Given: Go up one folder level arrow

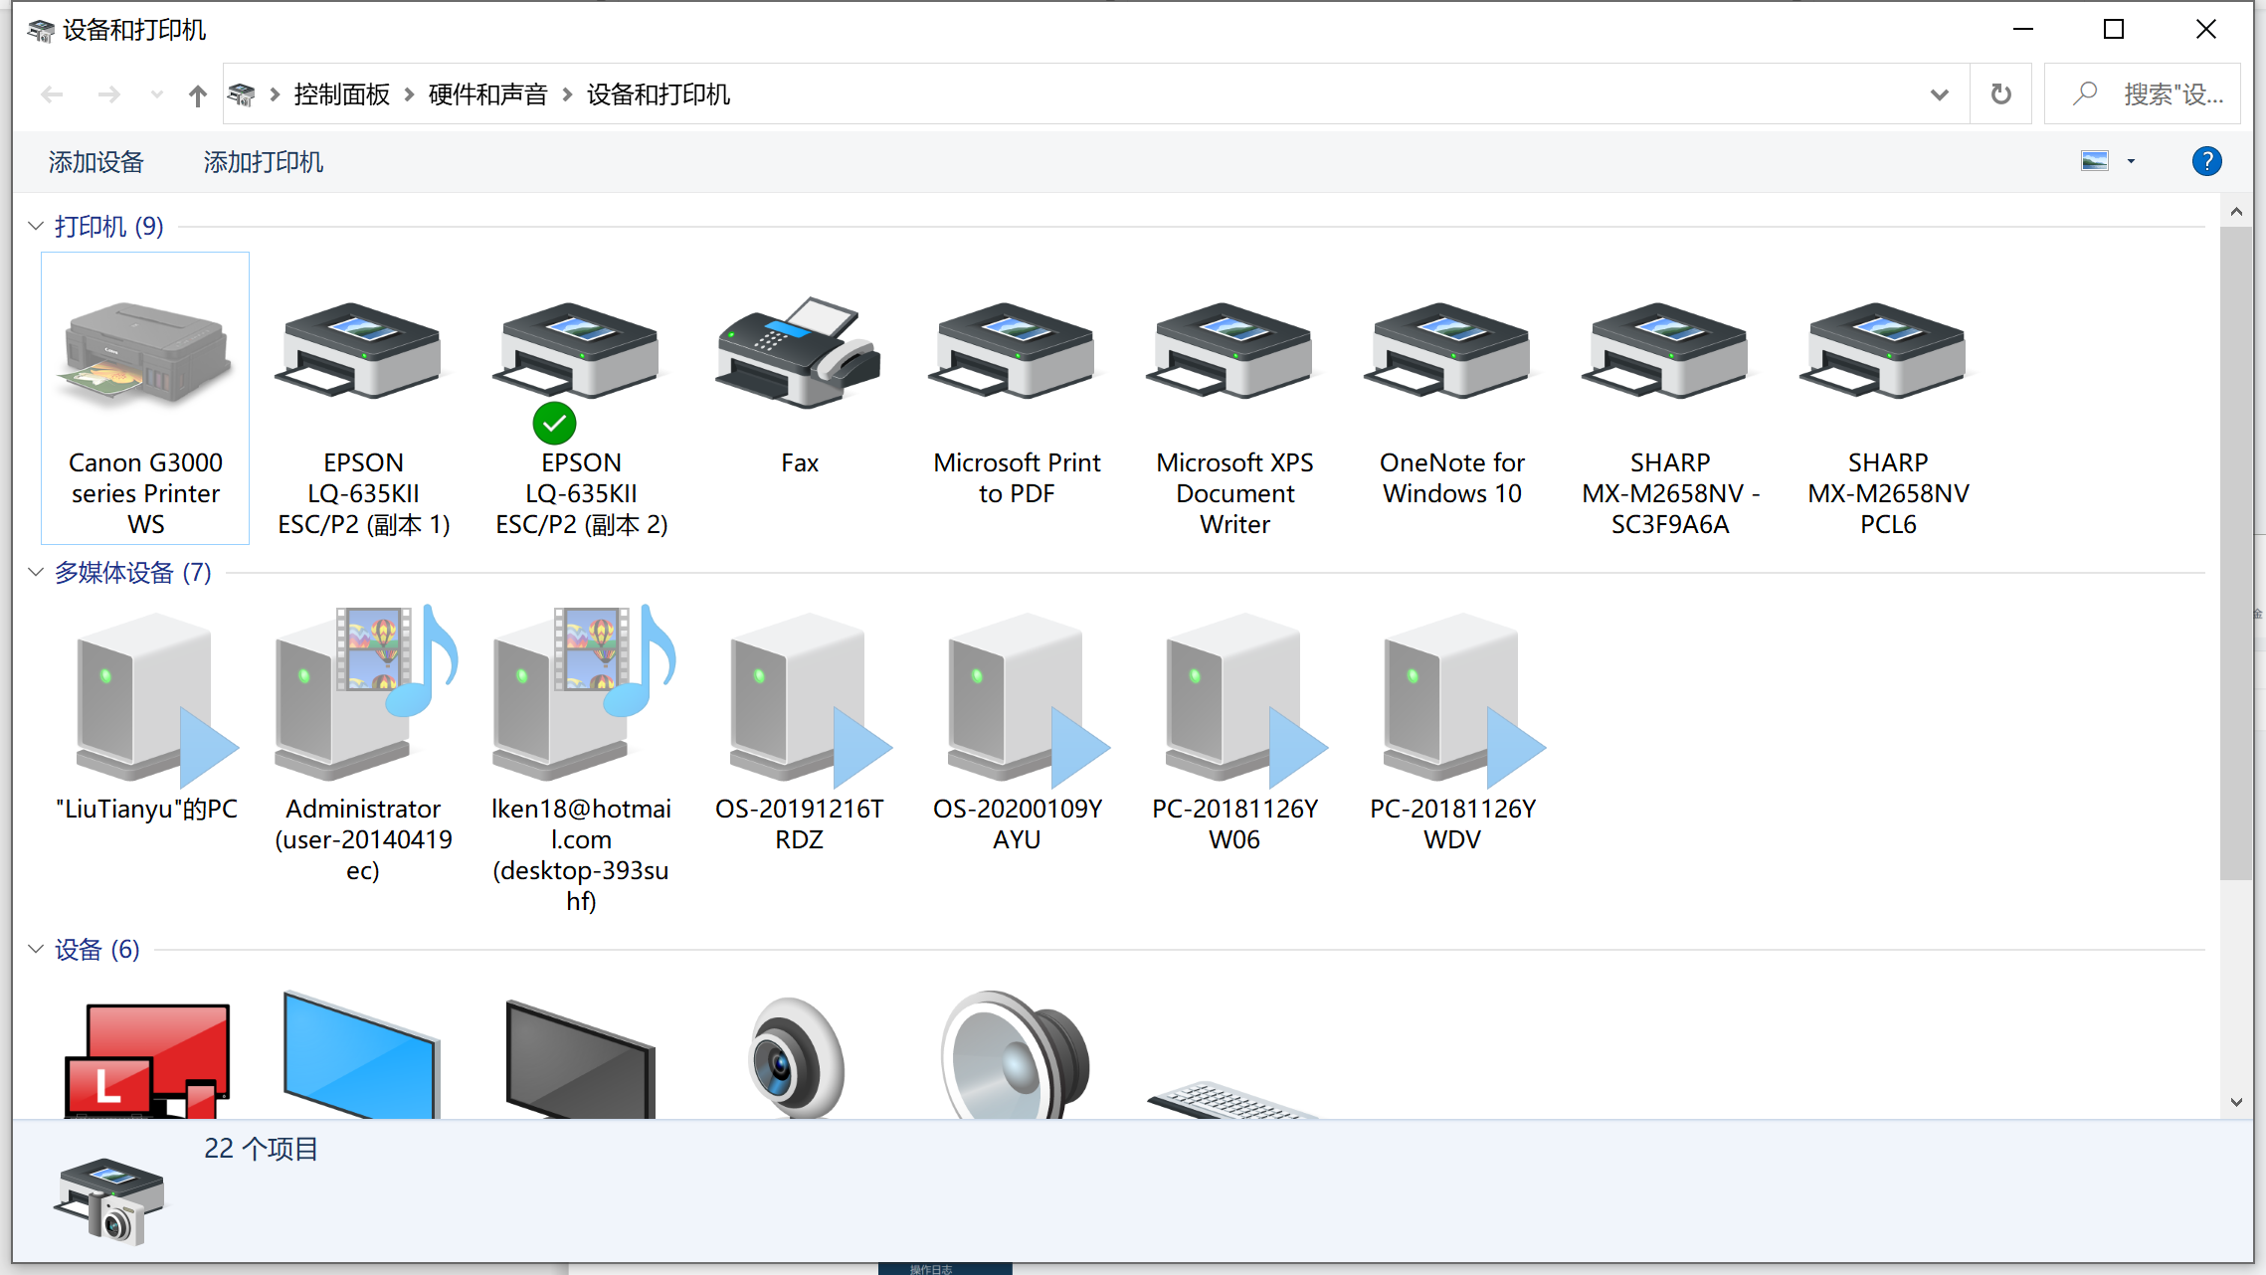Looking at the screenshot, I should (197, 94).
